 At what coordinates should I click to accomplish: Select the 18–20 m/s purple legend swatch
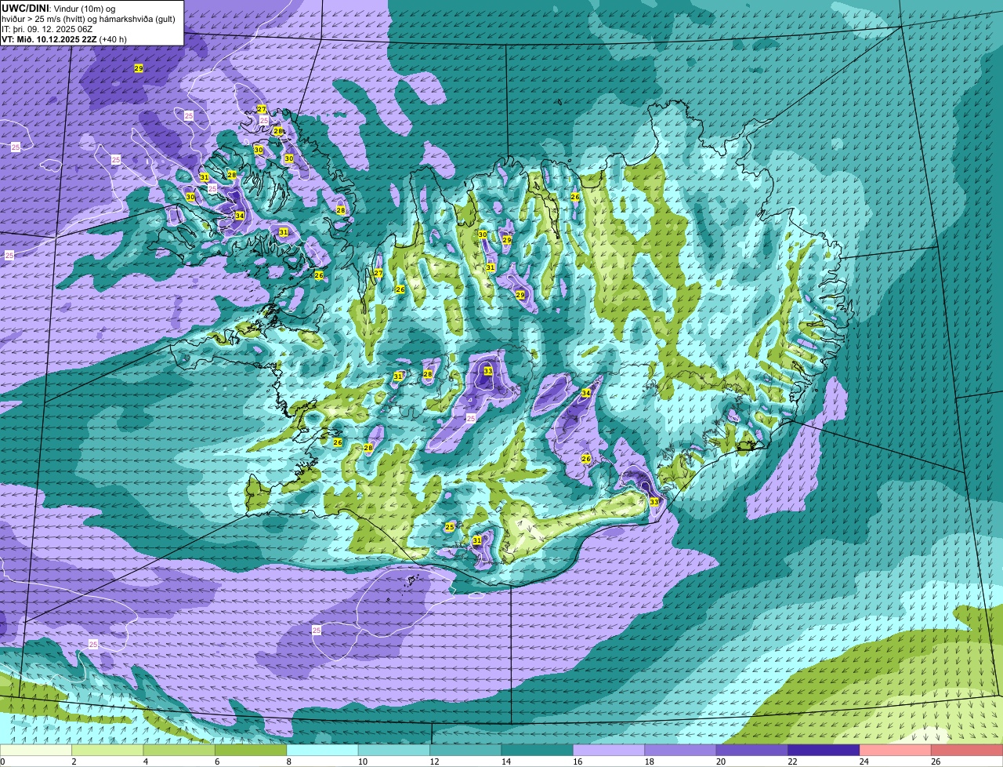681,751
